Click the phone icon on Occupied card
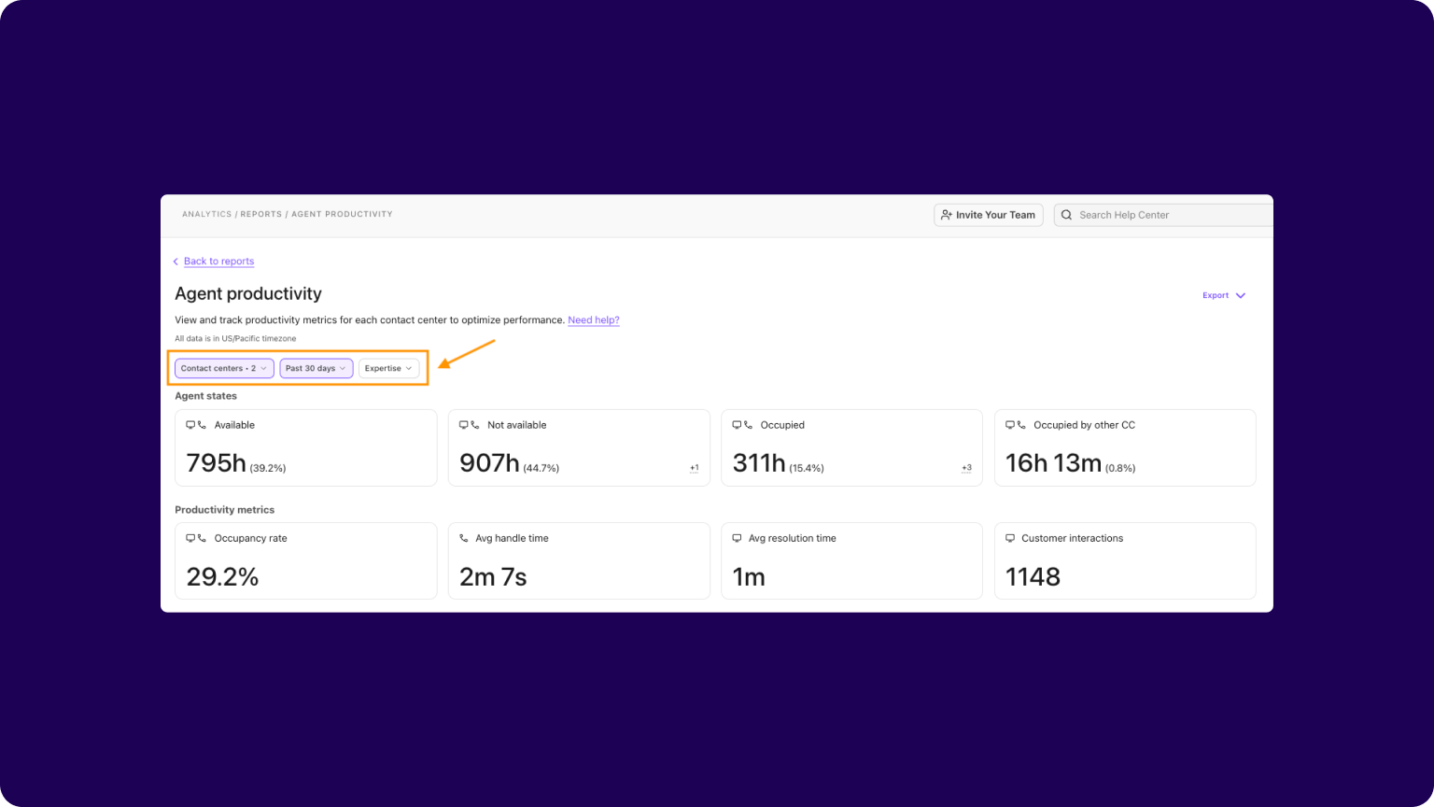Viewport: 1434px width, 807px height. 748,425
